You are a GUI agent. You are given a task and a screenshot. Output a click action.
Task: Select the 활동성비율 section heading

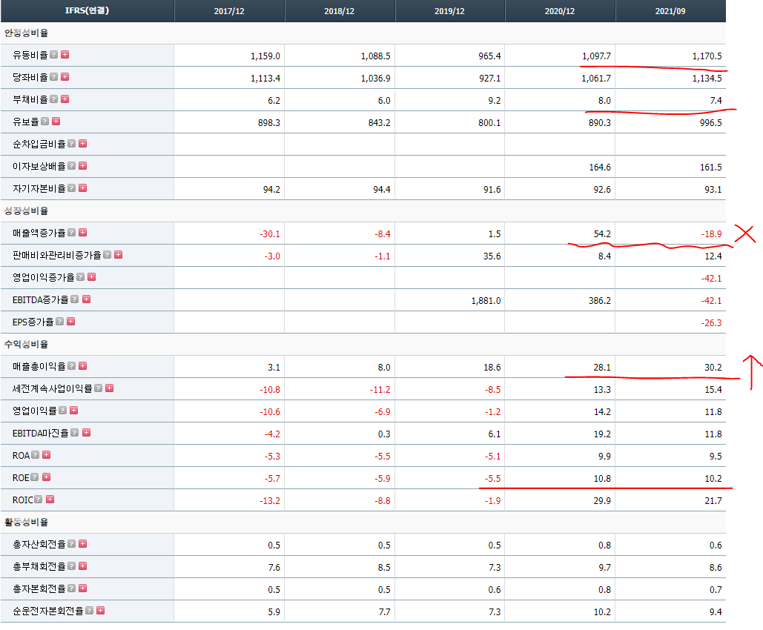[x=26, y=523]
